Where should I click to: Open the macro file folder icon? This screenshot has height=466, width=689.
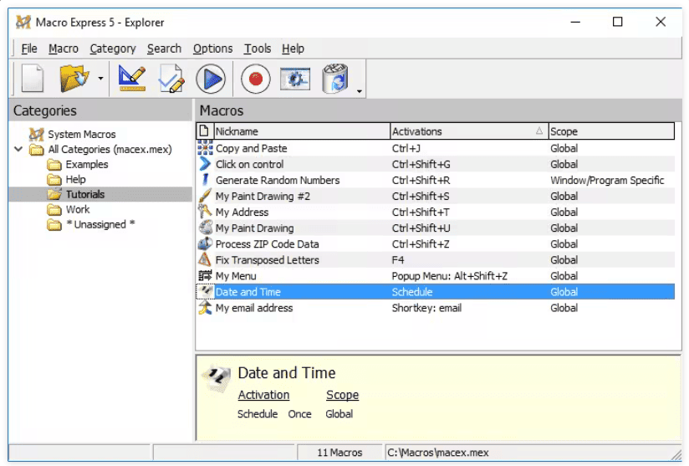tap(74, 79)
